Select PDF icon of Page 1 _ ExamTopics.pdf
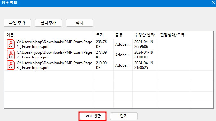The height and width of the screenshot is (121, 216). 11,44
